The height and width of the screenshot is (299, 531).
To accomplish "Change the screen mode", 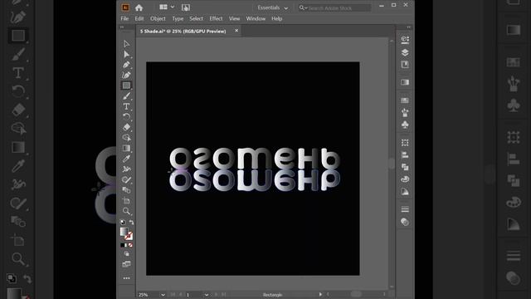I will pyautogui.click(x=126, y=264).
